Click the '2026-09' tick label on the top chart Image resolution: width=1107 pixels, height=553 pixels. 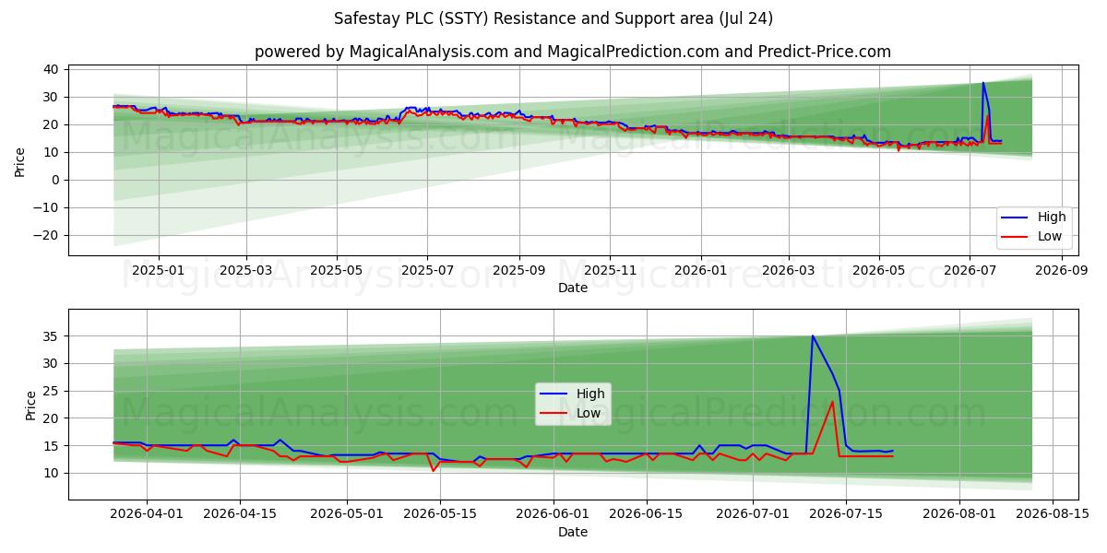(1061, 270)
